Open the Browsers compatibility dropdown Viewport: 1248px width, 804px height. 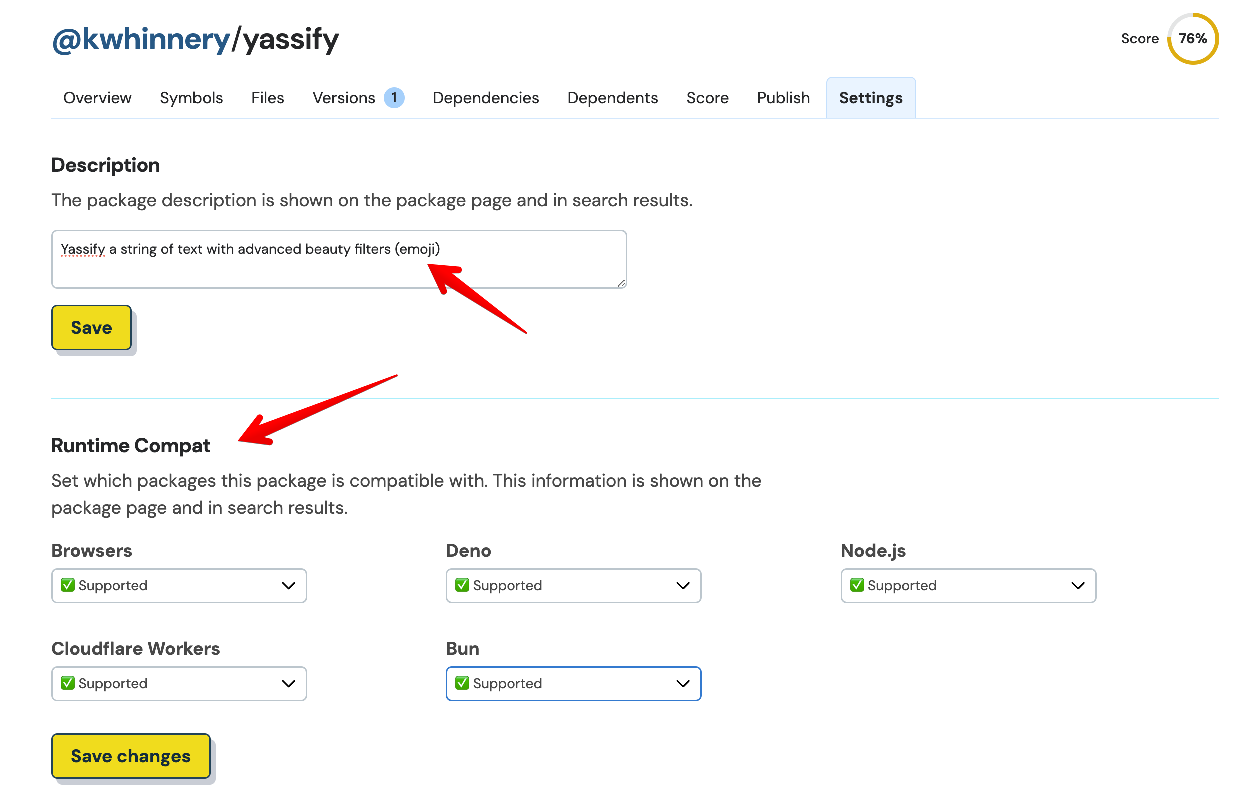(x=178, y=586)
